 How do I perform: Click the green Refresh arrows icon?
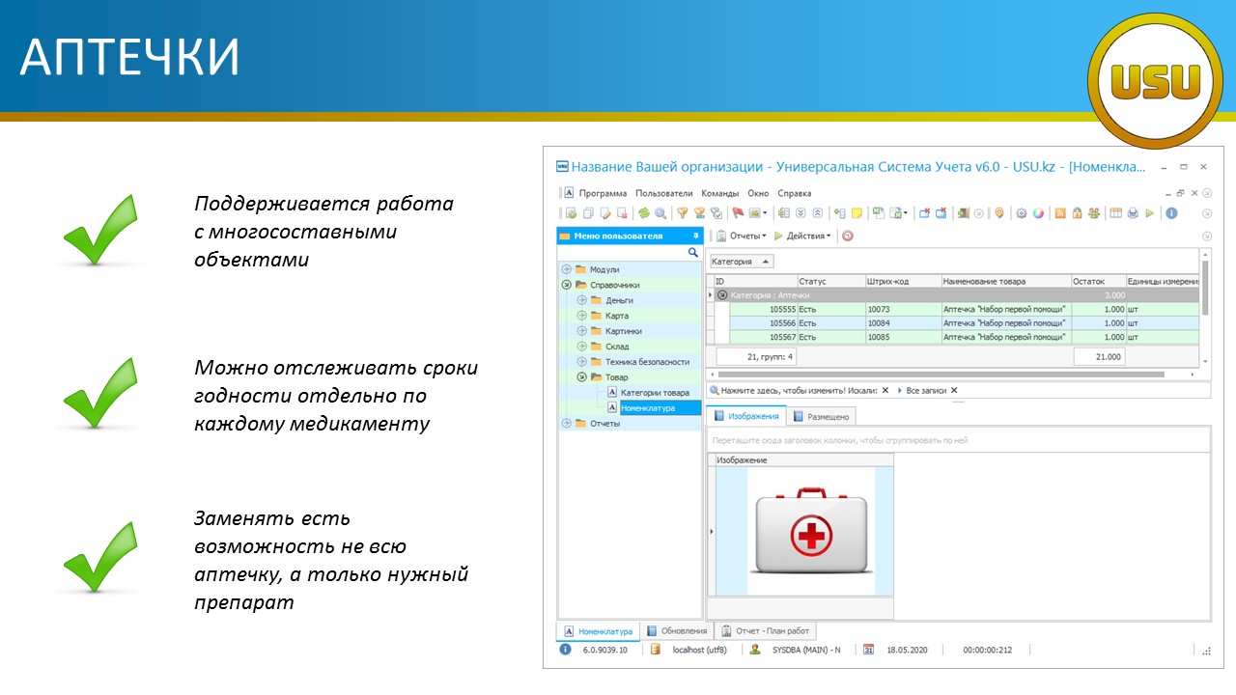click(x=644, y=213)
